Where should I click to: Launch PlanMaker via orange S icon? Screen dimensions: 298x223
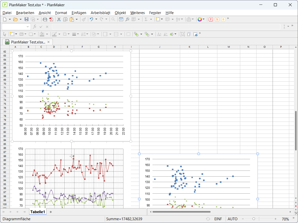point(217,19)
